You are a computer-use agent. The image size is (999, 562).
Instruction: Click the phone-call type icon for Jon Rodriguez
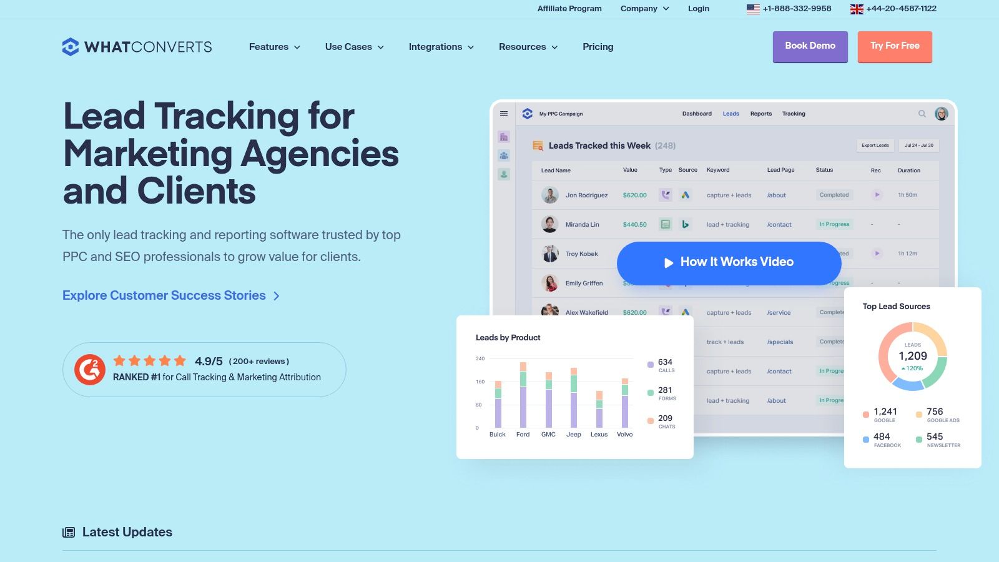[x=665, y=195]
